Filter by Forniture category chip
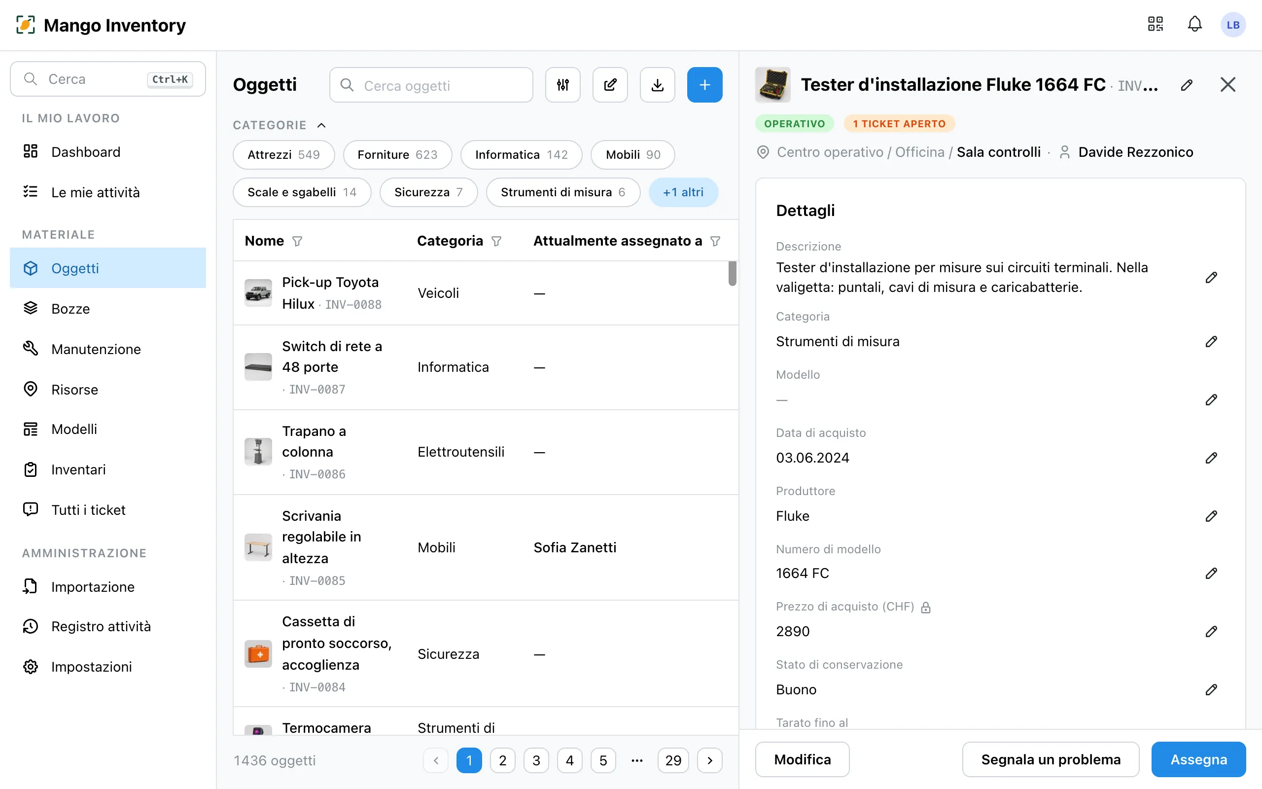The width and height of the screenshot is (1262, 789). point(397,154)
